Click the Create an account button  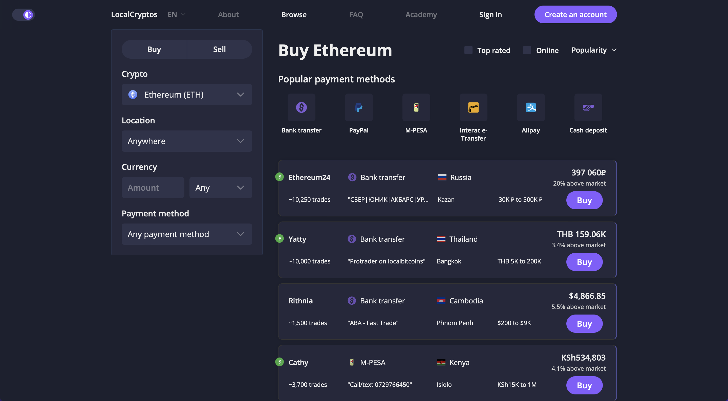(575, 14)
